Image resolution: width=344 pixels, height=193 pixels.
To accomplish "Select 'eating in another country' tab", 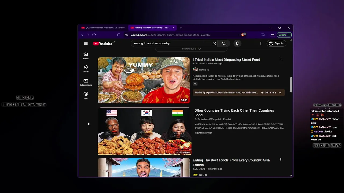I will (x=152, y=28).
